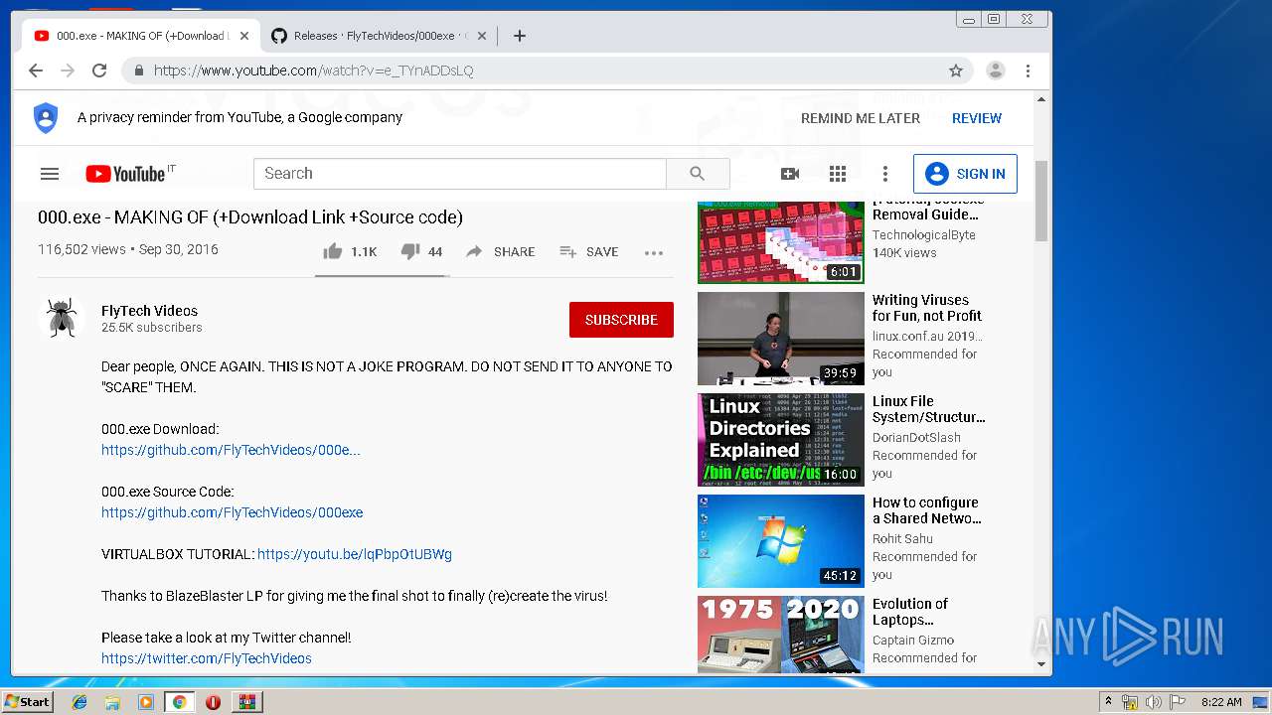The image size is (1272, 715).
Task: Click the TechnologicalByte channel name
Action: (924, 235)
